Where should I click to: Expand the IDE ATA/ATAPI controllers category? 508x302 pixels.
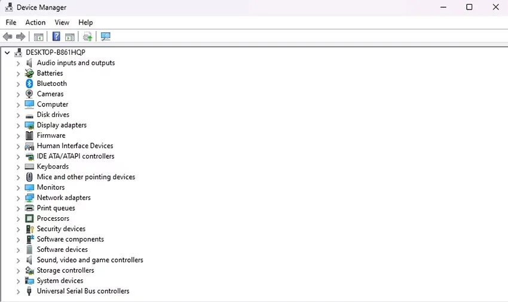(18, 156)
